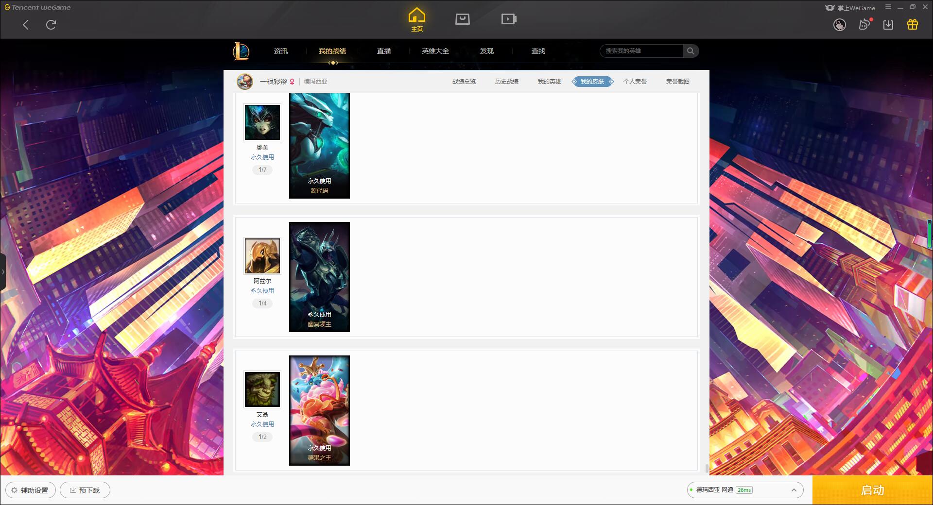Viewport: 933px width, 505px height.
Task: Open the friends notification icon
Action: coord(864,24)
